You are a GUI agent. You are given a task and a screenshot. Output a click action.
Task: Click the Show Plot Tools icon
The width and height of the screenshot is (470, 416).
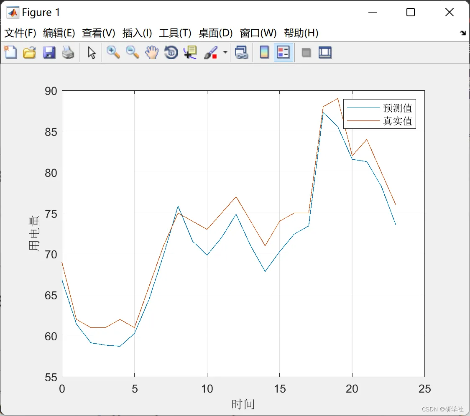pyautogui.click(x=325, y=52)
